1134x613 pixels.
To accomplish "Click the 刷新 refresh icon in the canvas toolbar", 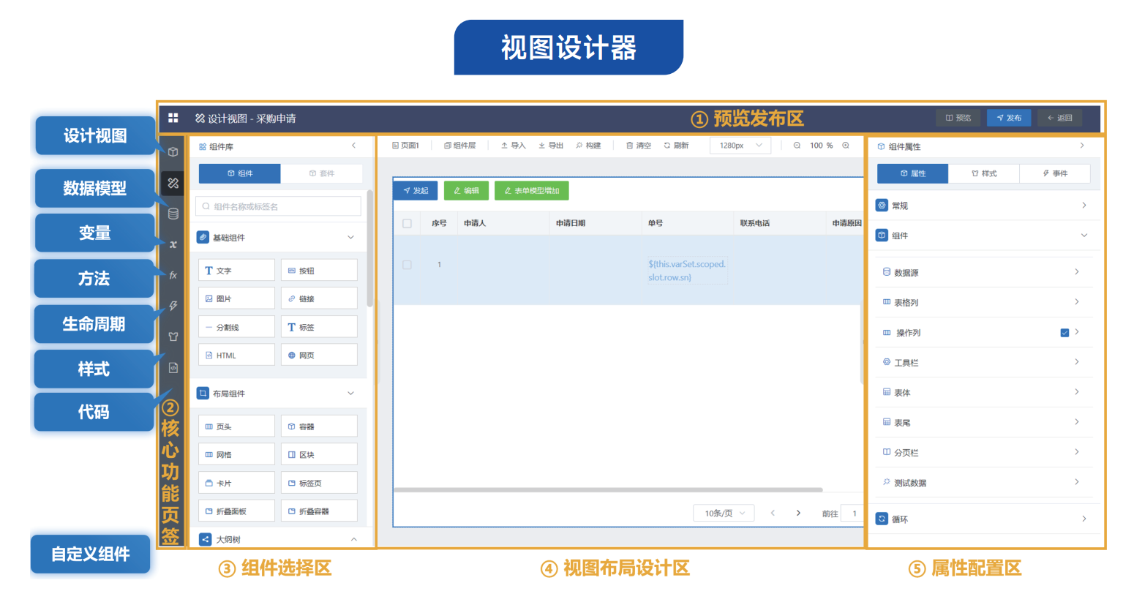I will tap(666, 145).
